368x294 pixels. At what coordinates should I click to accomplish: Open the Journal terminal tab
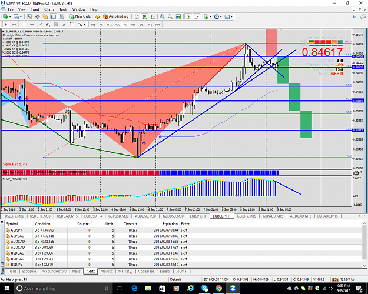[x=182, y=271]
